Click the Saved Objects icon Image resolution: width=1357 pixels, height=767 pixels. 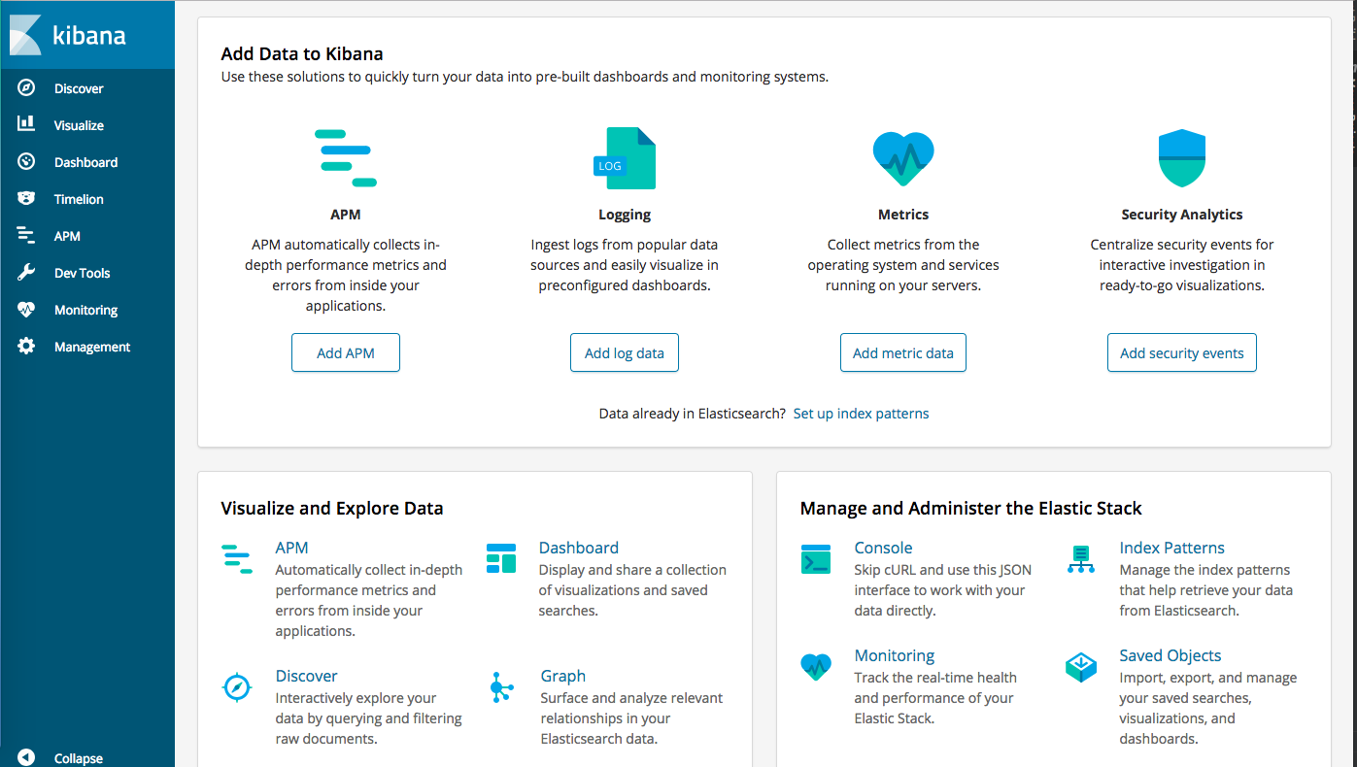tap(1080, 667)
